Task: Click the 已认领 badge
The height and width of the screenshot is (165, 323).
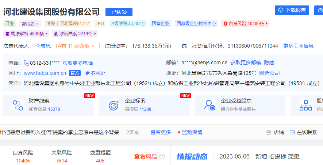Action: pyautogui.click(x=119, y=12)
